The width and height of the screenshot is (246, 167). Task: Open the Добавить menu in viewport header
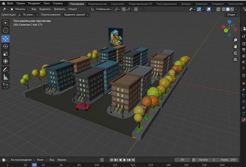[59, 9]
